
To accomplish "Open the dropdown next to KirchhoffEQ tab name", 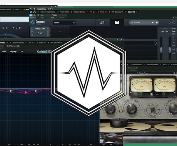I will point(7,43).
